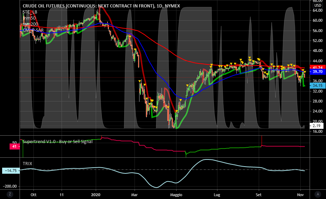Viewport: 326px width, 199px height.
Task: Click the 64.00 price axis tick
Action: click(318, 10)
